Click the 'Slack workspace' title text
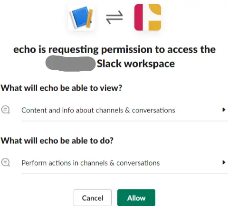This screenshot has height=206, width=228. coord(136,64)
